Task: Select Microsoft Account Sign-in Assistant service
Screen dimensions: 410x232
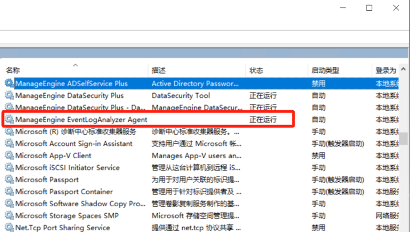Action: tap(74, 143)
